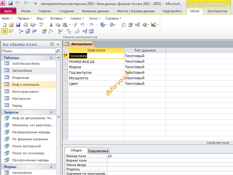The height and width of the screenshot is (175, 233).
Task: Open the Вставка menu
Action: tap(58, 18)
